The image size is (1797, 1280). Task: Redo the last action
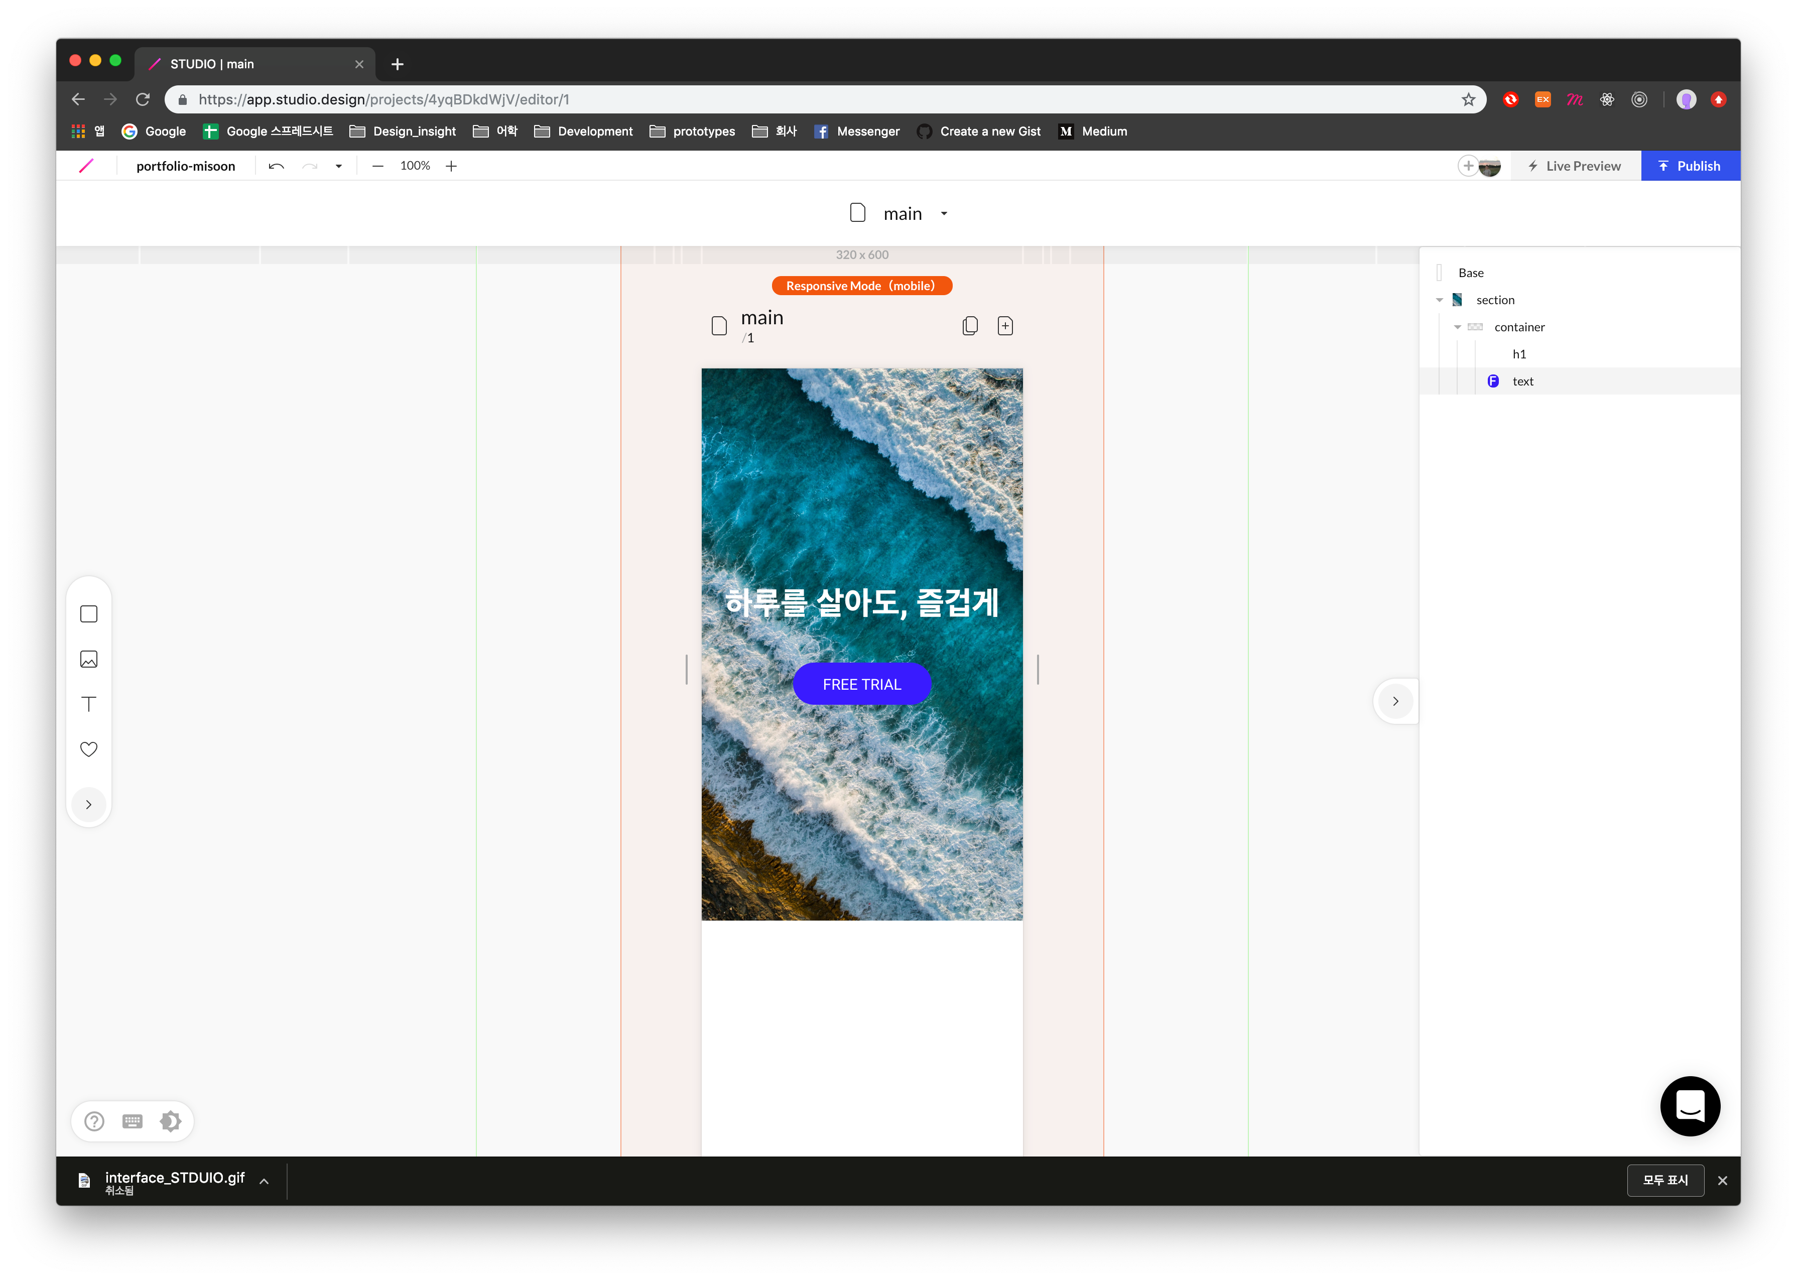pyautogui.click(x=310, y=166)
